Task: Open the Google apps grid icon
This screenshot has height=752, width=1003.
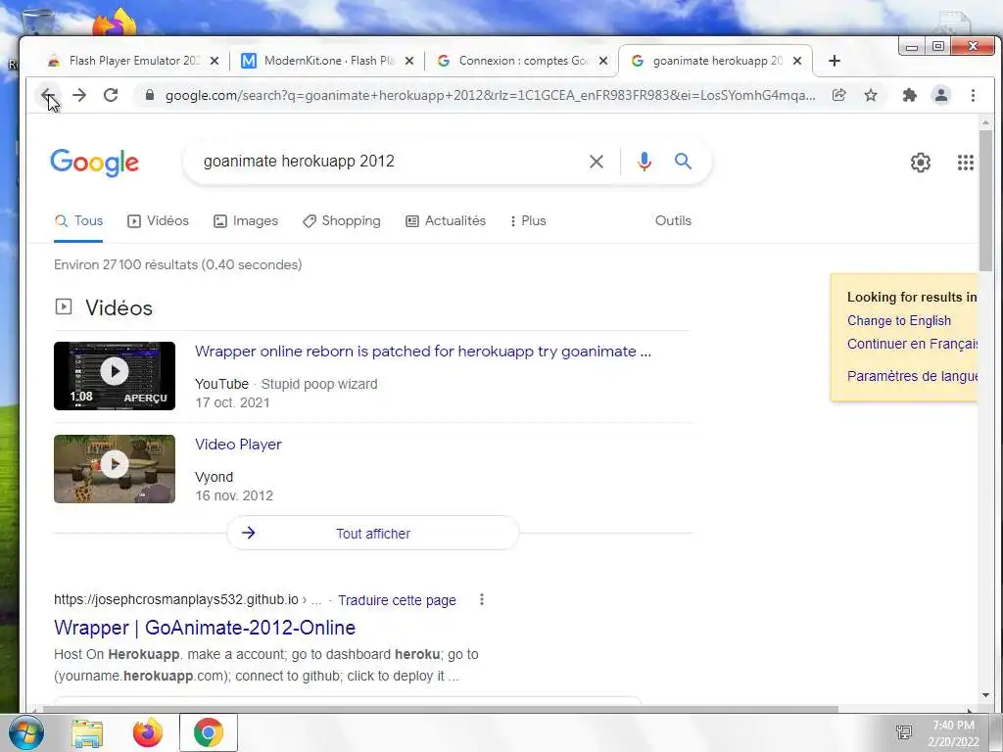Action: 965,163
